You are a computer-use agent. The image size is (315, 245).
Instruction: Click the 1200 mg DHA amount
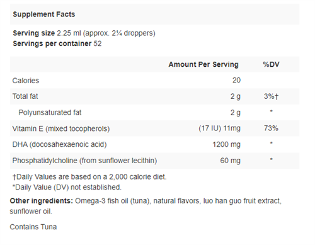coord(226,144)
